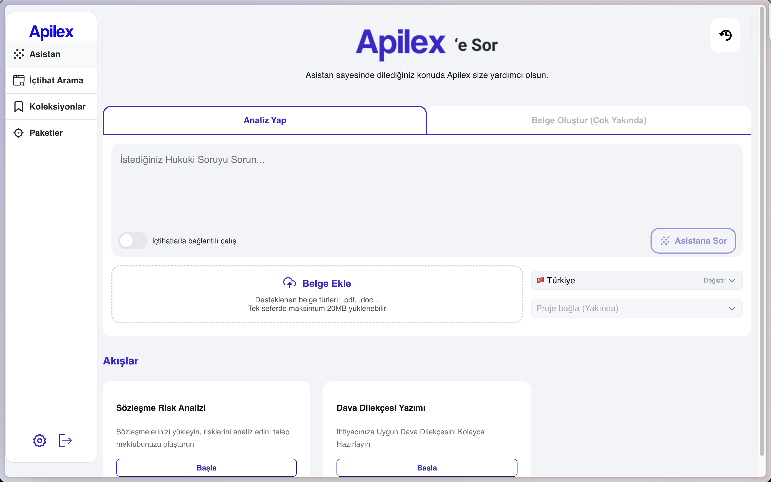Click the Dava Dilekçesi Yazımı card title

(381, 408)
